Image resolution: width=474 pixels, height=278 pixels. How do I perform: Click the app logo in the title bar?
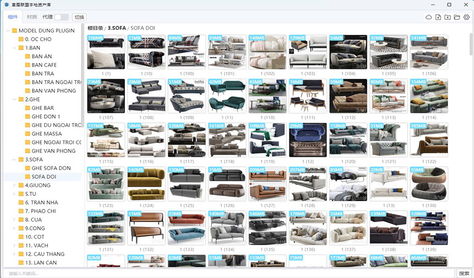6,5
